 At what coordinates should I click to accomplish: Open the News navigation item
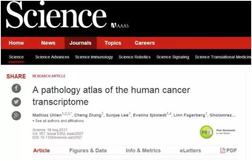(48, 43)
